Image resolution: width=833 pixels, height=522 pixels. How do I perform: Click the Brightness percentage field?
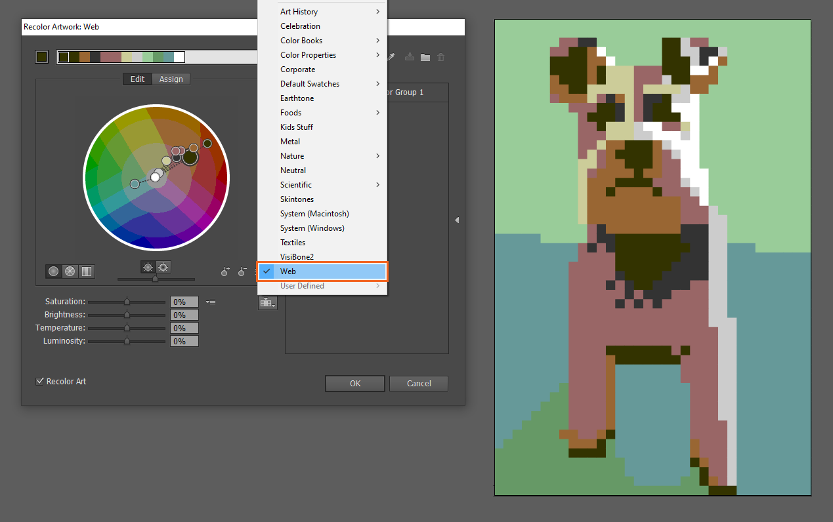[184, 315]
